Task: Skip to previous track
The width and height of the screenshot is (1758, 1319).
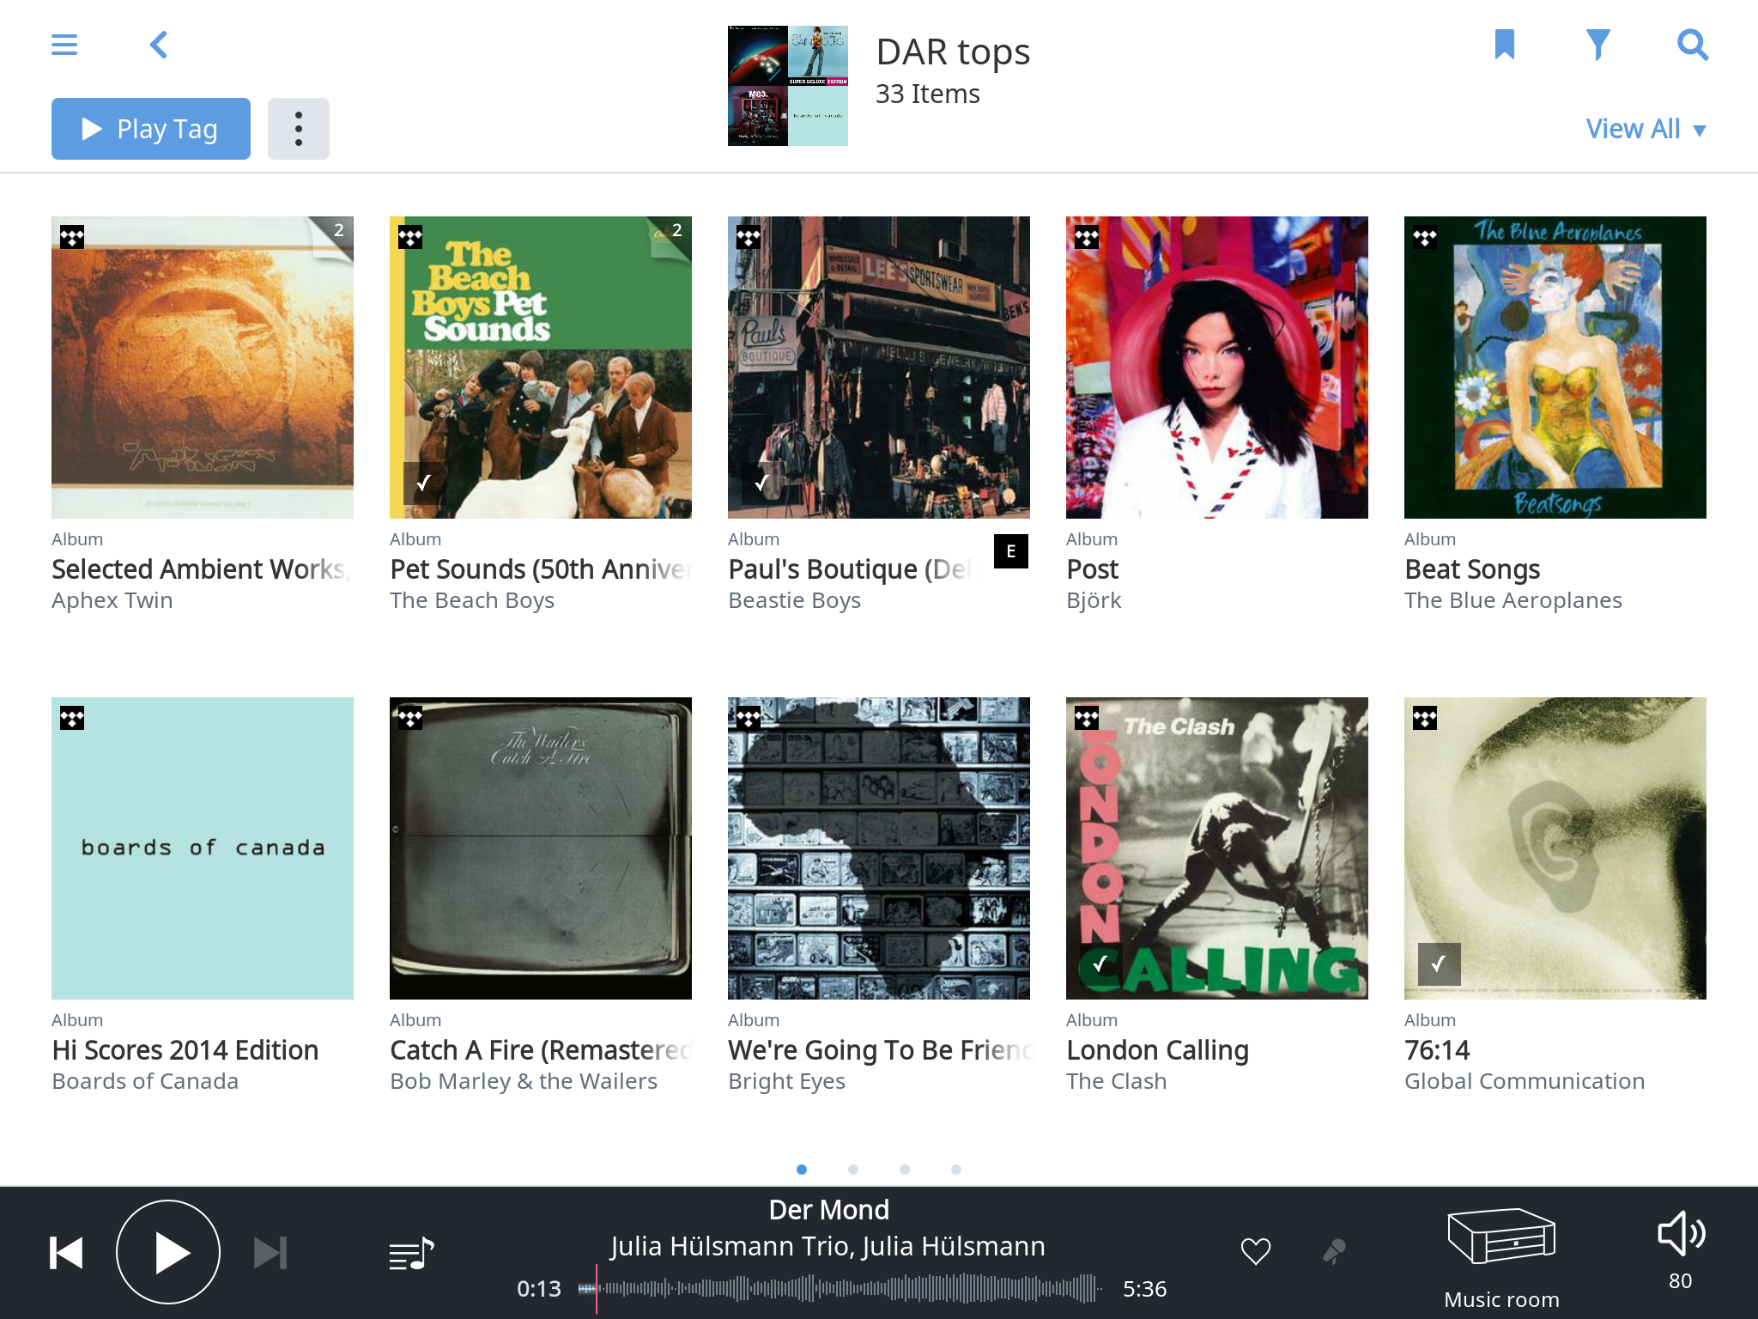Action: click(66, 1253)
